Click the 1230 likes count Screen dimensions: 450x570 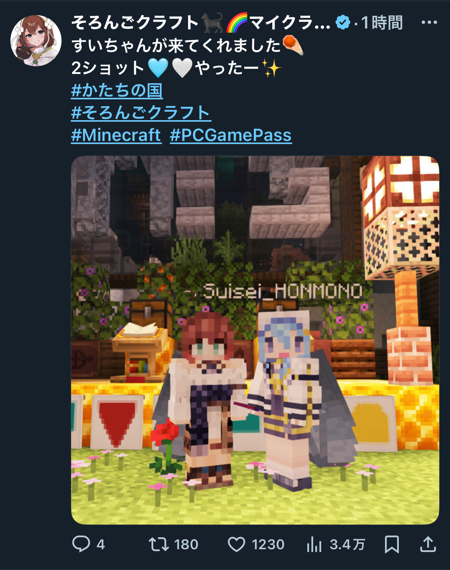(x=268, y=545)
